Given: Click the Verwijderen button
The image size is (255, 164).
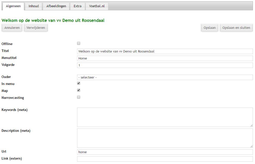Looking at the screenshot, I should (x=36, y=28).
